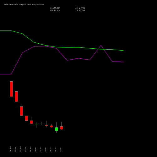Click the open value O: 33.45
This screenshot has width=157, height=157.
point(55,11)
